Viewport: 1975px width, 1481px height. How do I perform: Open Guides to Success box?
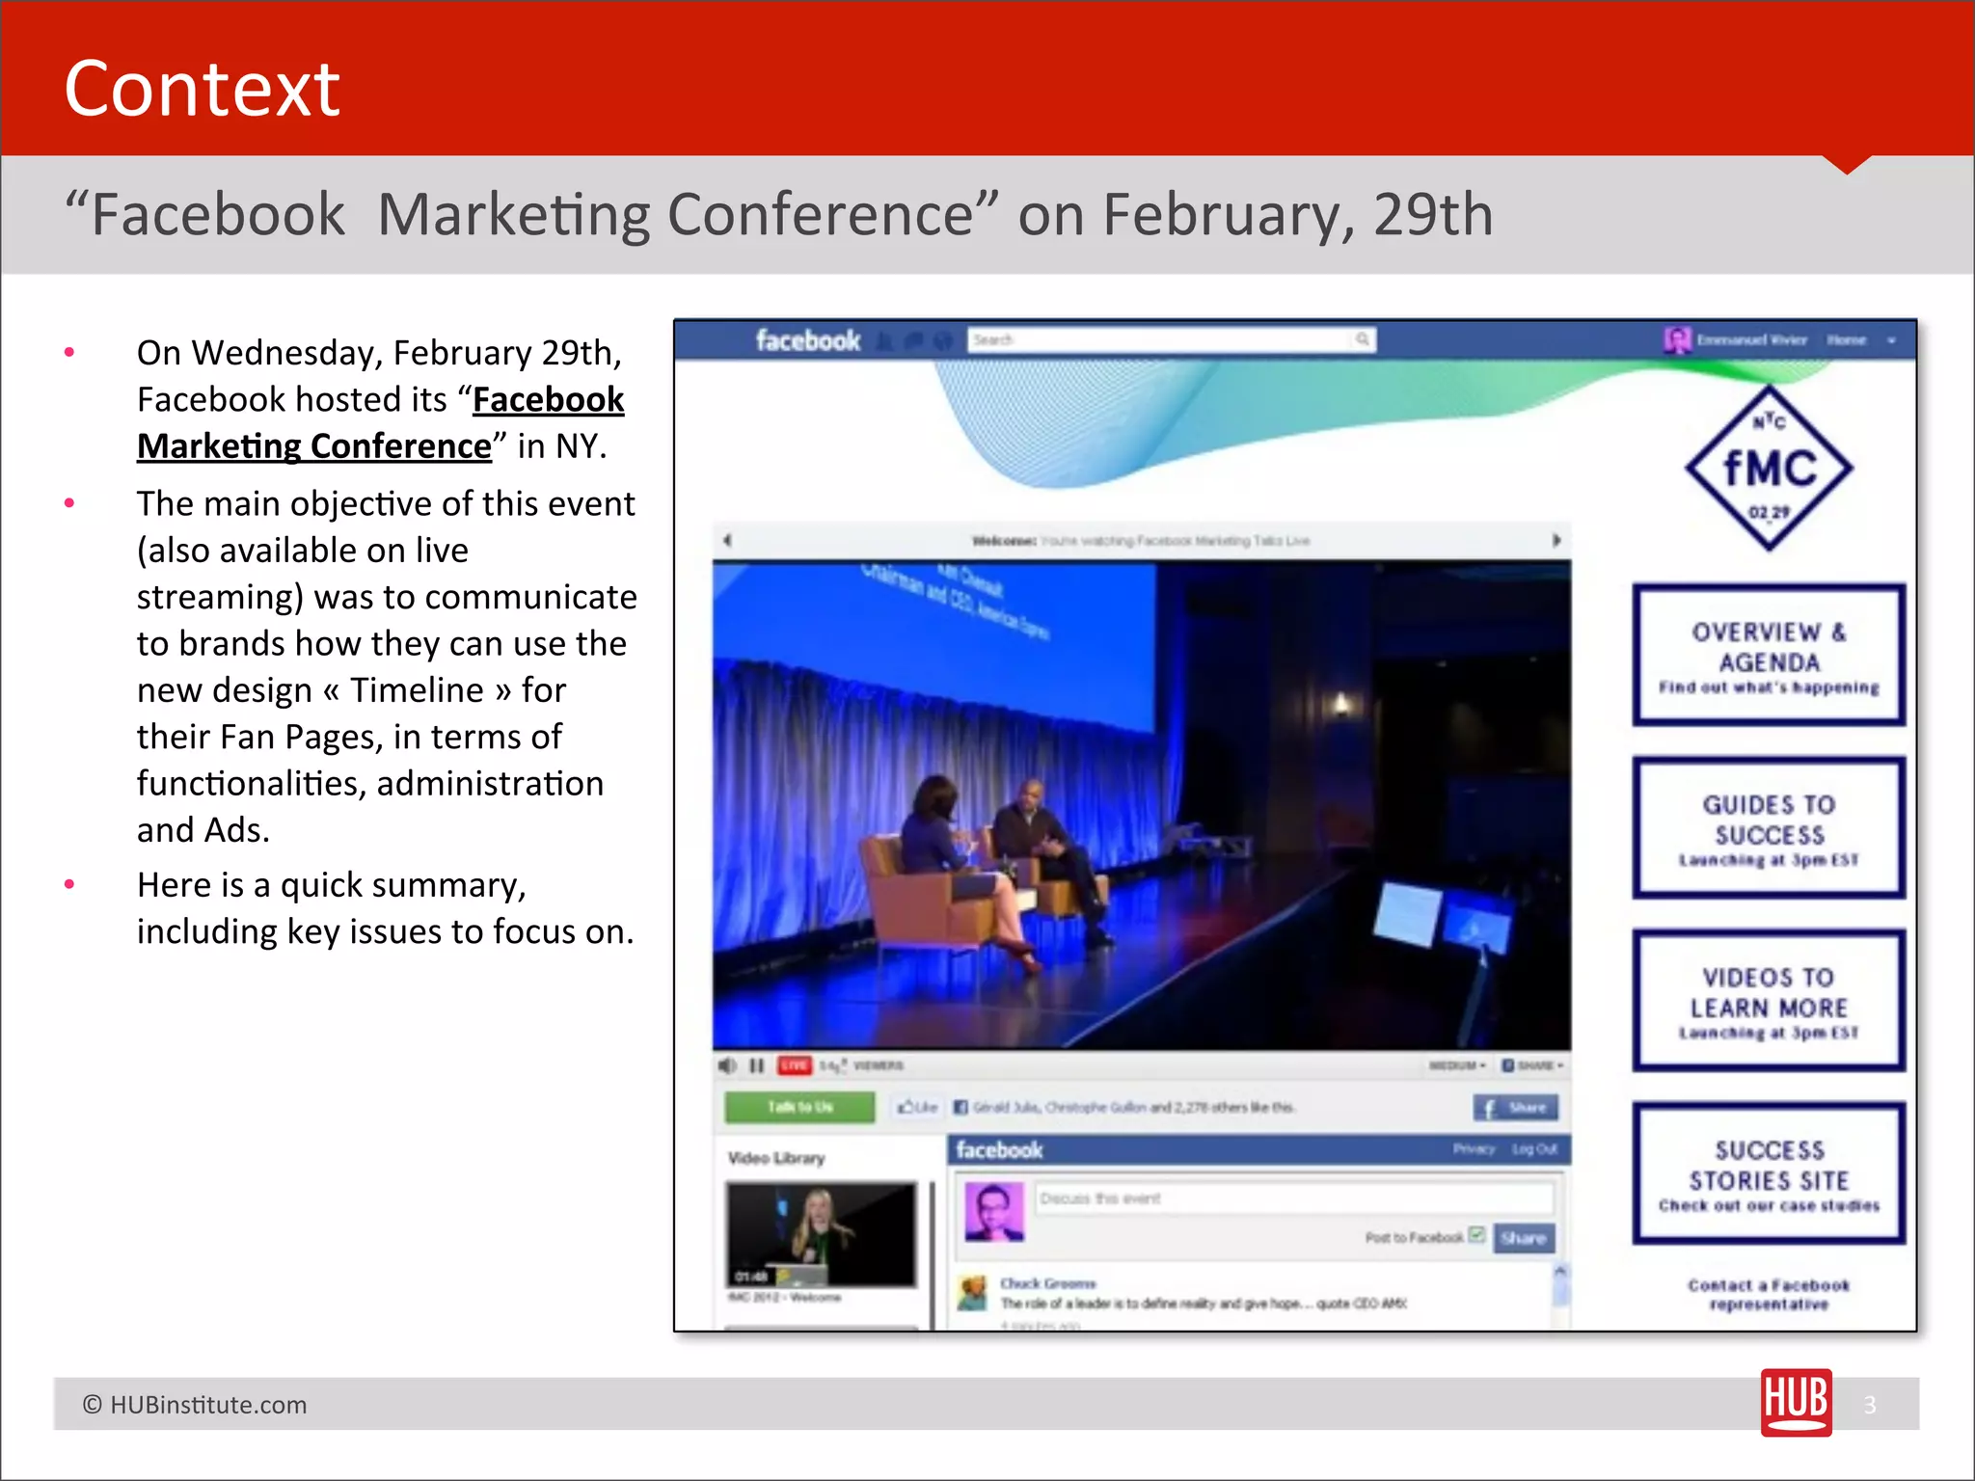pyautogui.click(x=1769, y=827)
